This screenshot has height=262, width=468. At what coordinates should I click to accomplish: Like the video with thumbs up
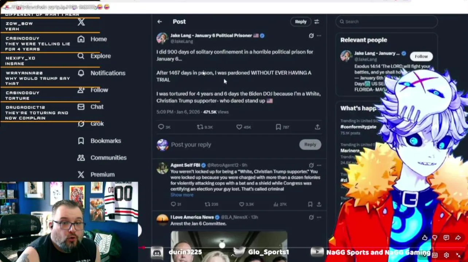pyautogui.click(x=425, y=238)
